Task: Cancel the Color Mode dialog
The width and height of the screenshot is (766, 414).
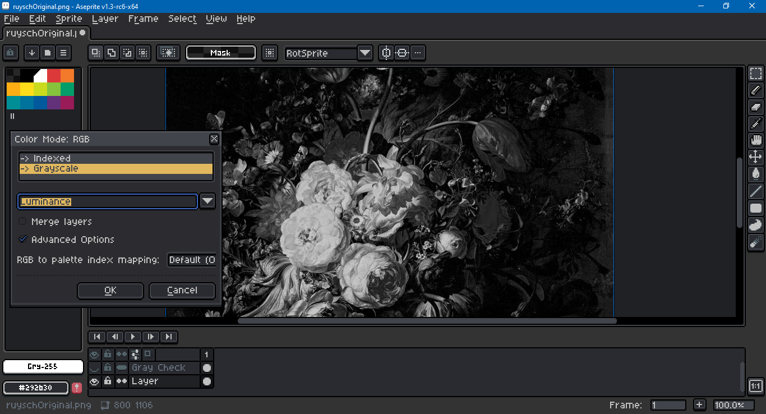Action: pyautogui.click(x=182, y=291)
